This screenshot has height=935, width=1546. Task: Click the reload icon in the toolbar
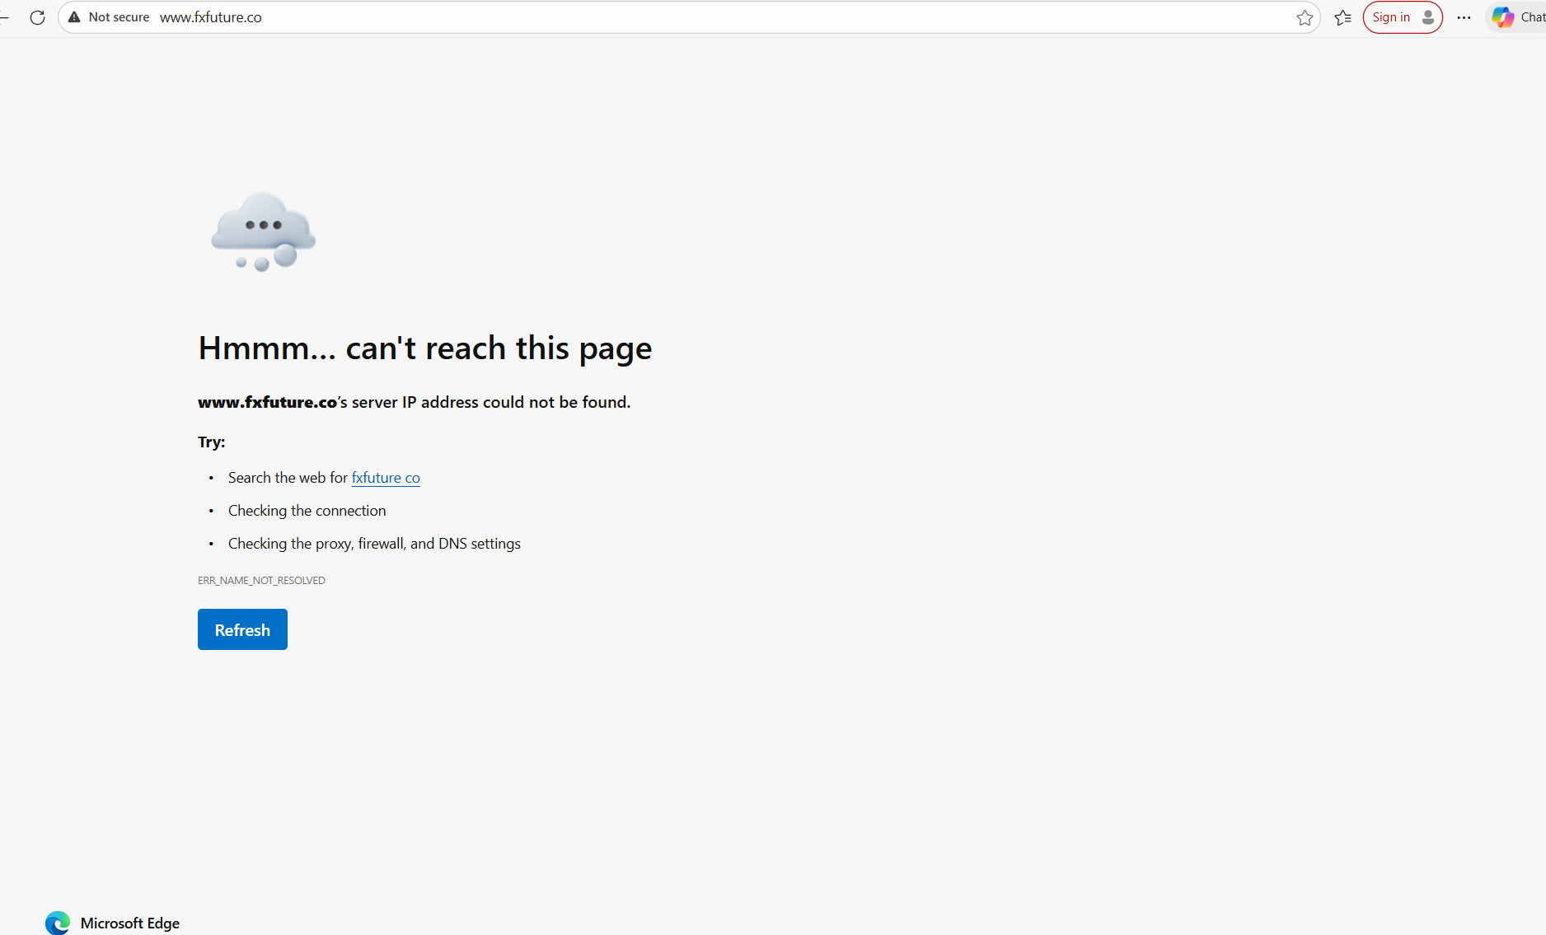[37, 17]
